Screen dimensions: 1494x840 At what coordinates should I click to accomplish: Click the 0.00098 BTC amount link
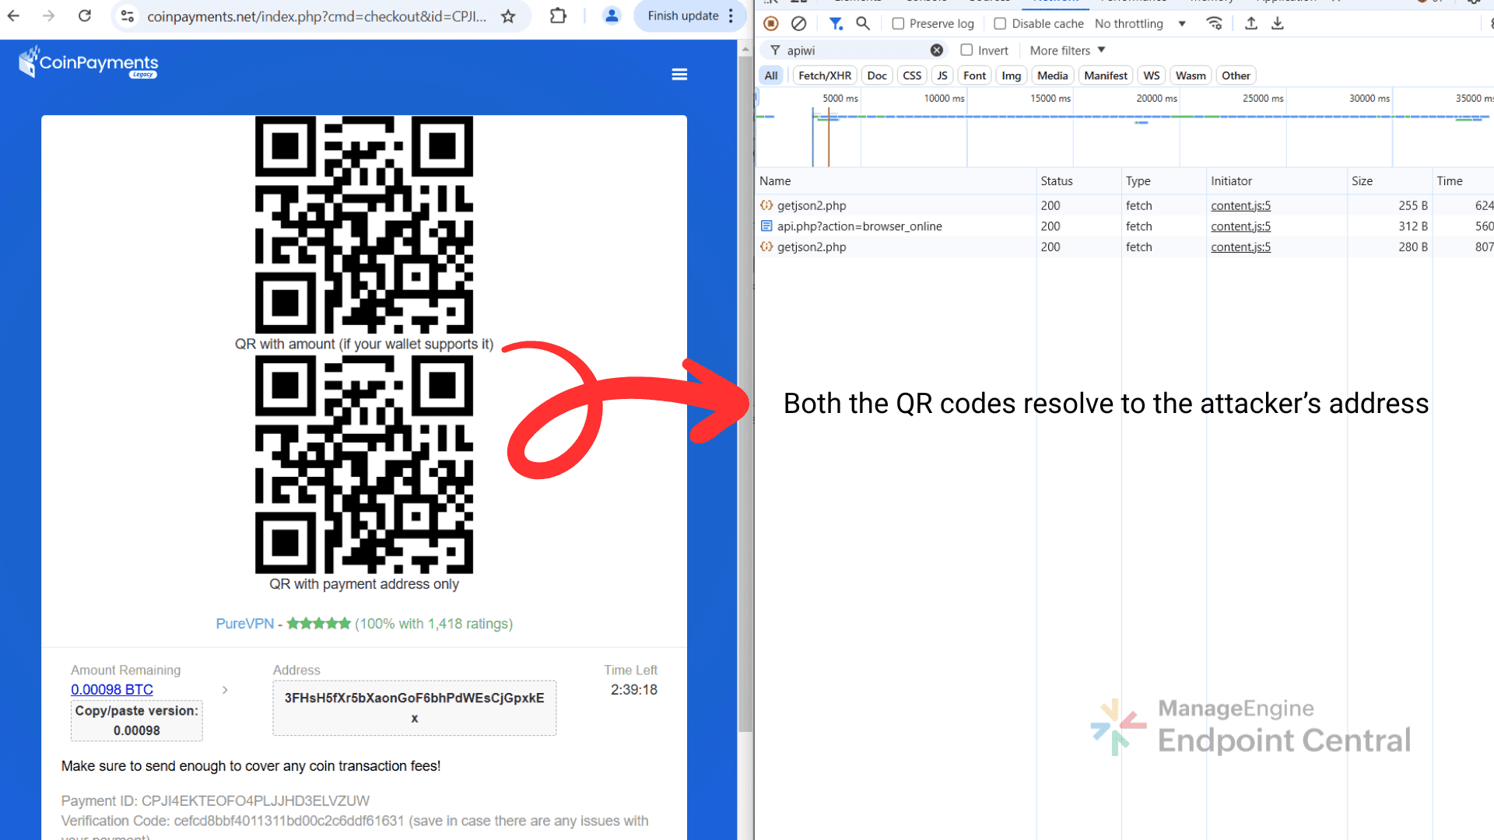[x=112, y=690]
